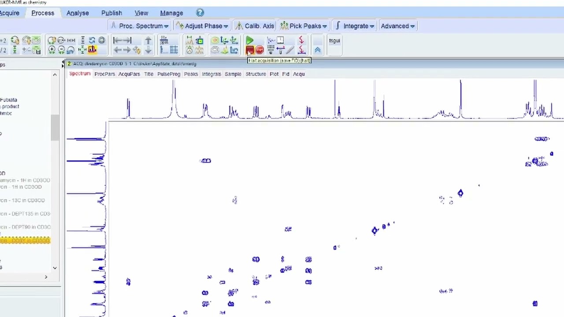Image resolution: width=564 pixels, height=317 pixels.
Task: Switch to the ProcPars tab
Action: click(104, 74)
